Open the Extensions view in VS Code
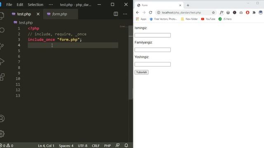Screen dimensions: 264x148 point(2,77)
